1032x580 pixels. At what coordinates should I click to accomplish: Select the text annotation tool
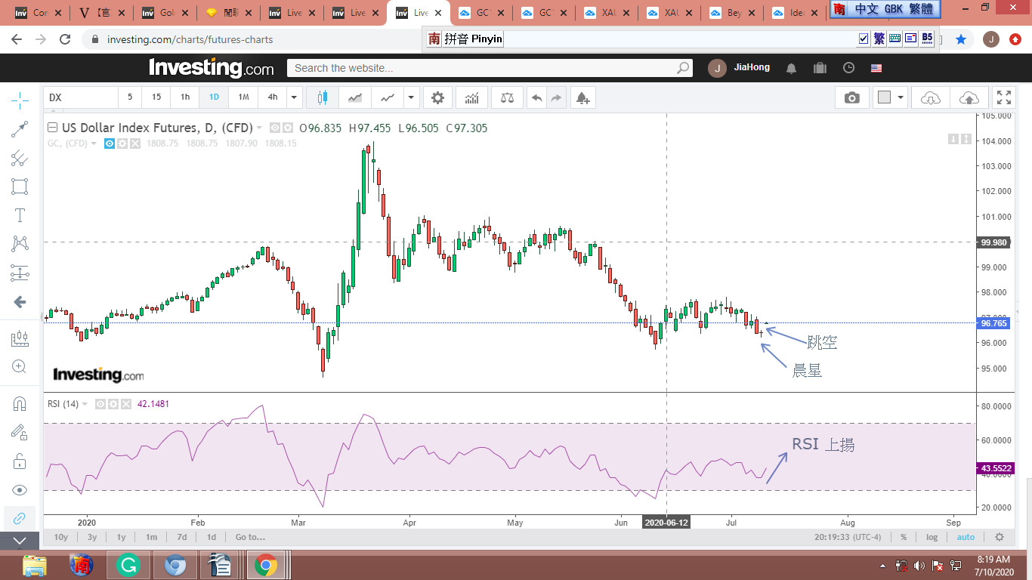[x=20, y=215]
